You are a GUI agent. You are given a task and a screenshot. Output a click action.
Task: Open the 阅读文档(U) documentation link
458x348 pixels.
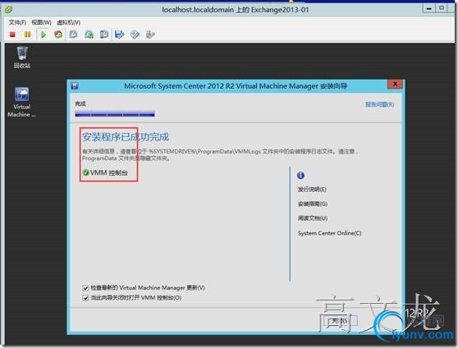(313, 218)
